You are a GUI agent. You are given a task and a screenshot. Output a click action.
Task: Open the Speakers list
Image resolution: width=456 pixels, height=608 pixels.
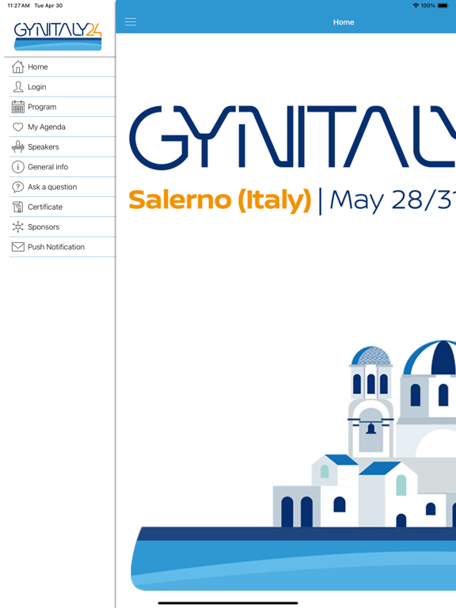(44, 147)
